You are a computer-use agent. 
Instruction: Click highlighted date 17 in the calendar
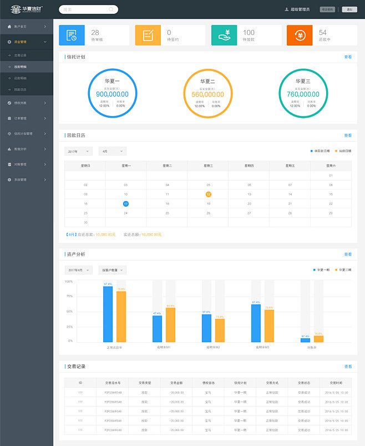coord(126,204)
